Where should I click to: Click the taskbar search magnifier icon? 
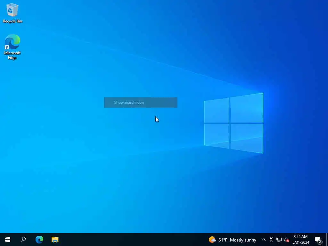tap(23, 240)
